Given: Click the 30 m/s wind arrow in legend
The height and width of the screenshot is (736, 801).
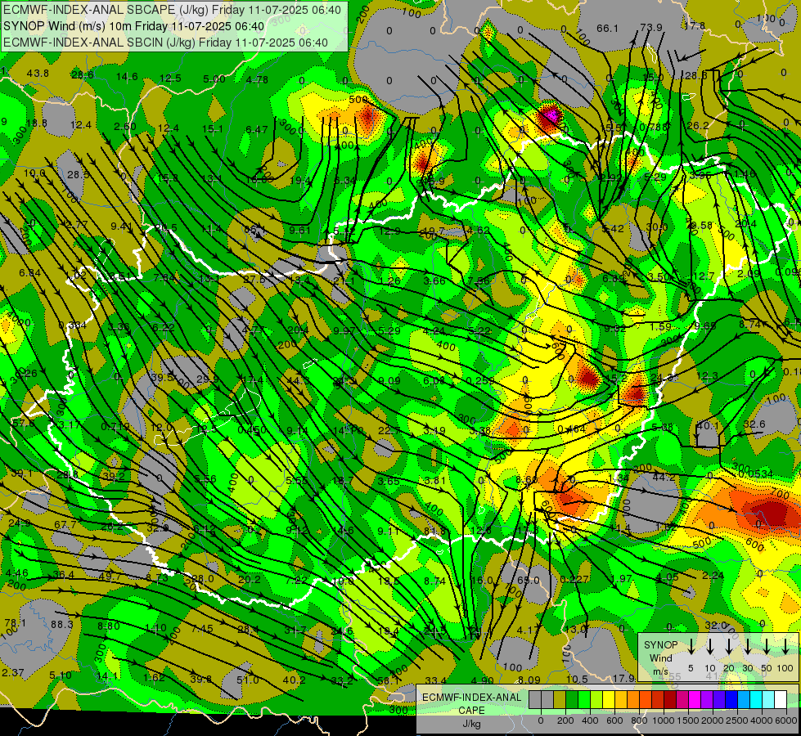Looking at the screenshot, I should click(x=748, y=646).
